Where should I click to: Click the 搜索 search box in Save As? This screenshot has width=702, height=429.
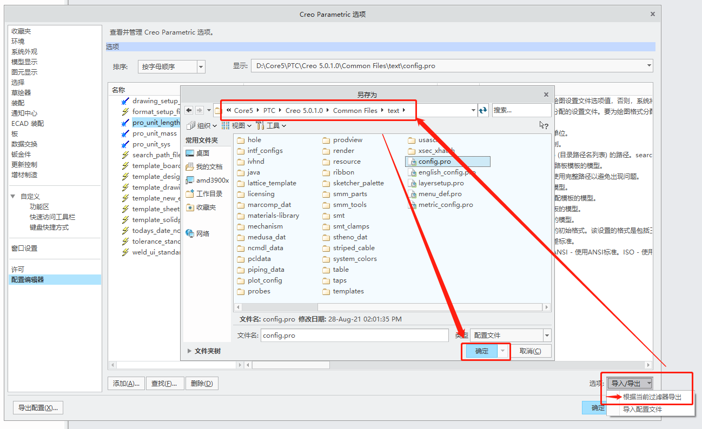click(x=521, y=110)
